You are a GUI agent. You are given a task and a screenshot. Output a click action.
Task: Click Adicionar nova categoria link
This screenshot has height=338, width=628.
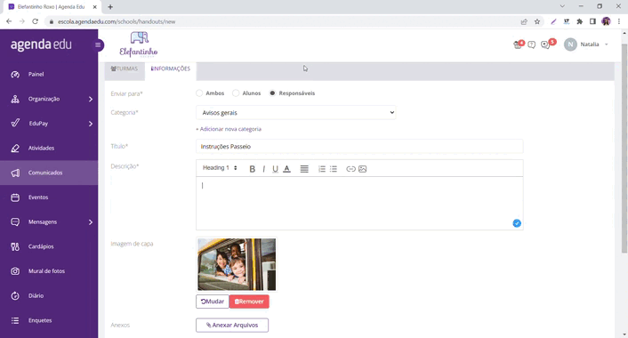pyautogui.click(x=229, y=129)
